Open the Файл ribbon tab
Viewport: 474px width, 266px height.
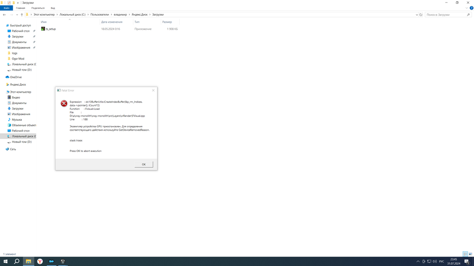coord(6,8)
